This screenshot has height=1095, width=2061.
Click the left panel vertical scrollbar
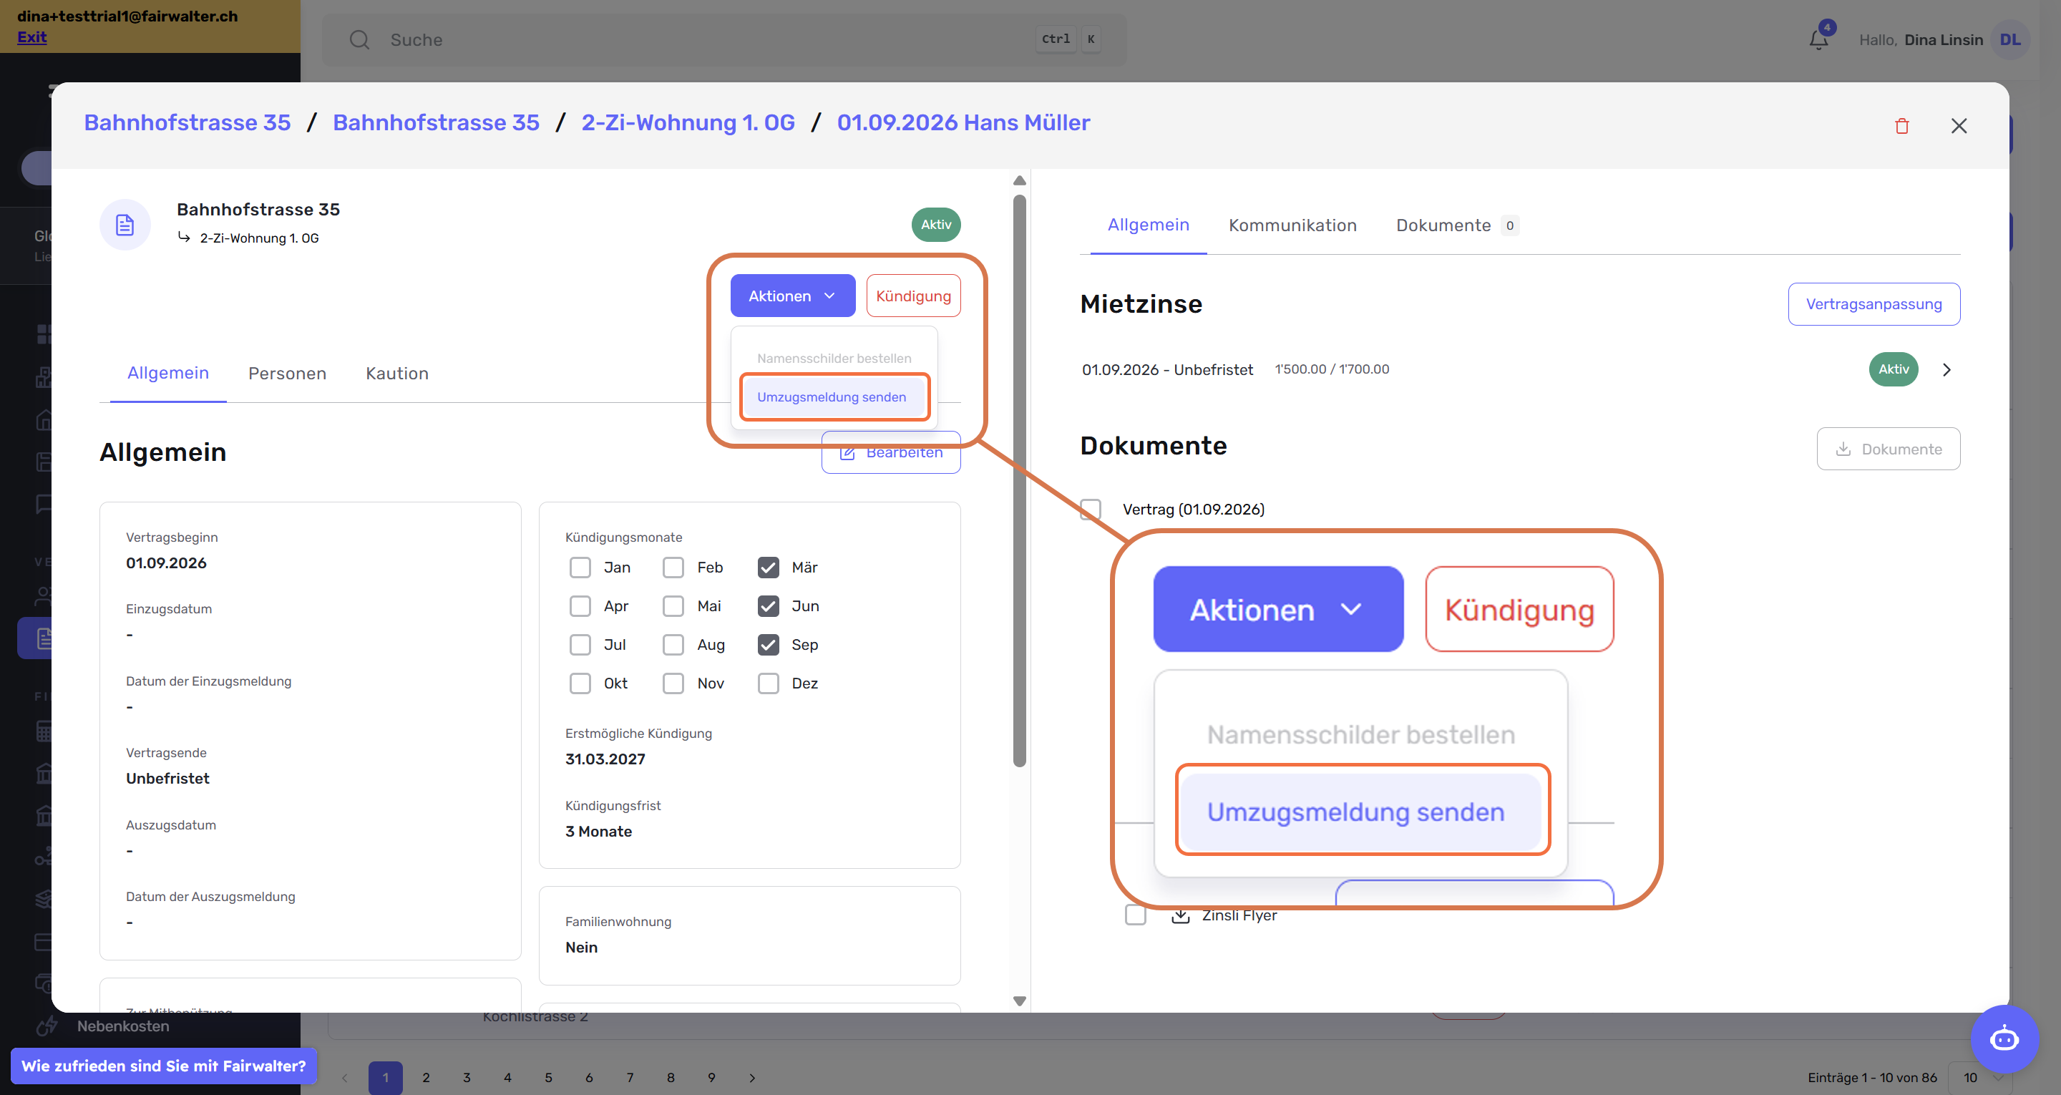(x=1019, y=480)
